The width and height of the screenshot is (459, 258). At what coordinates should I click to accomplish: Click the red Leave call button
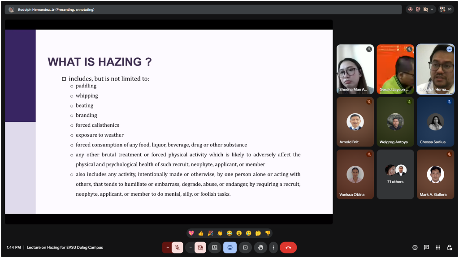pyautogui.click(x=288, y=247)
